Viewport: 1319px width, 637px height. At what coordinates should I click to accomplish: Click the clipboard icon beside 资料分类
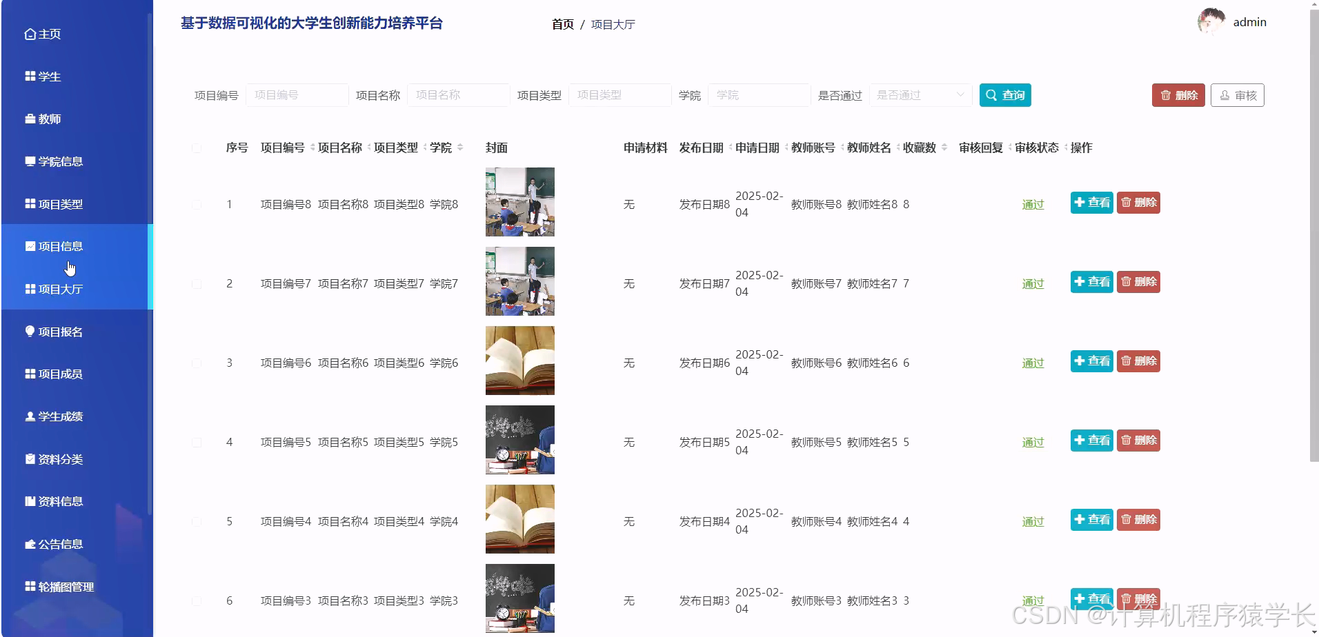click(30, 458)
